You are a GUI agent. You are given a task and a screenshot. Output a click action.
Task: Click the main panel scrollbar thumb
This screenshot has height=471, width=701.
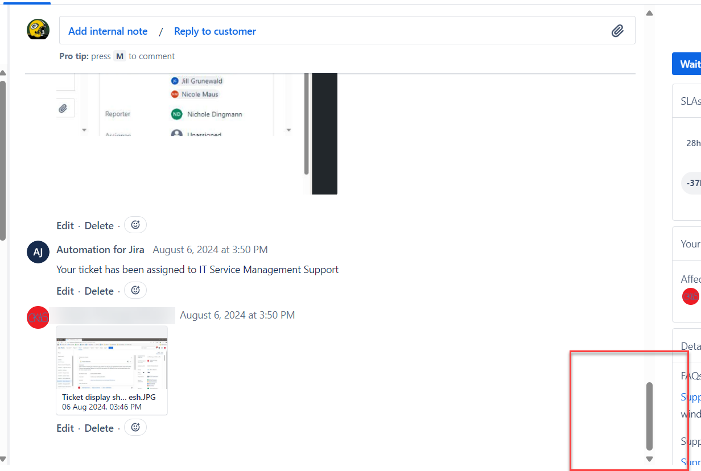click(649, 416)
